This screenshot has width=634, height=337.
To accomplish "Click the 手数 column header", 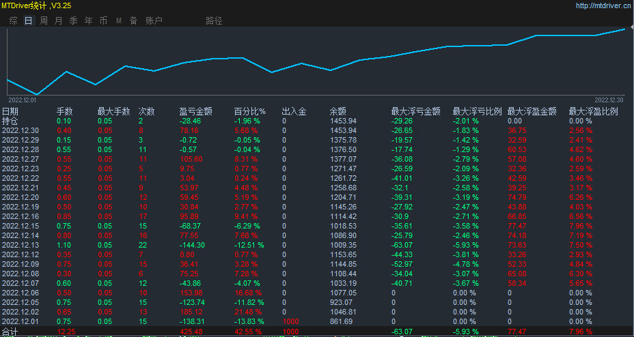I will (65, 112).
